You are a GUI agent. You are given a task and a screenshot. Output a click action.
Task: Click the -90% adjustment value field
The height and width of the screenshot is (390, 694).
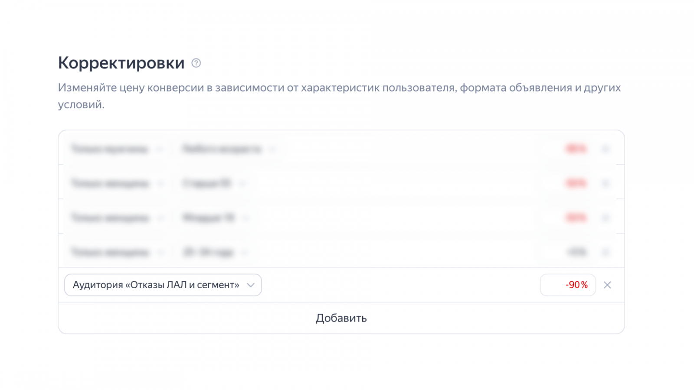click(x=568, y=285)
